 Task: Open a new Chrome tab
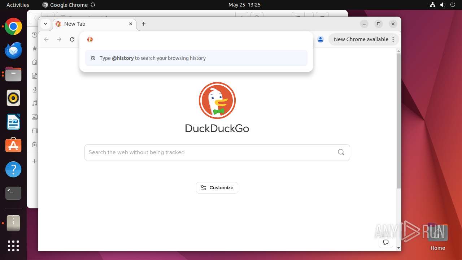[x=144, y=24]
